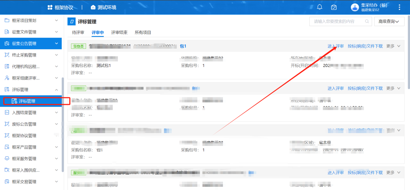
Task: Expand 框采项目策划 with its chevron
Action: (x=57, y=20)
